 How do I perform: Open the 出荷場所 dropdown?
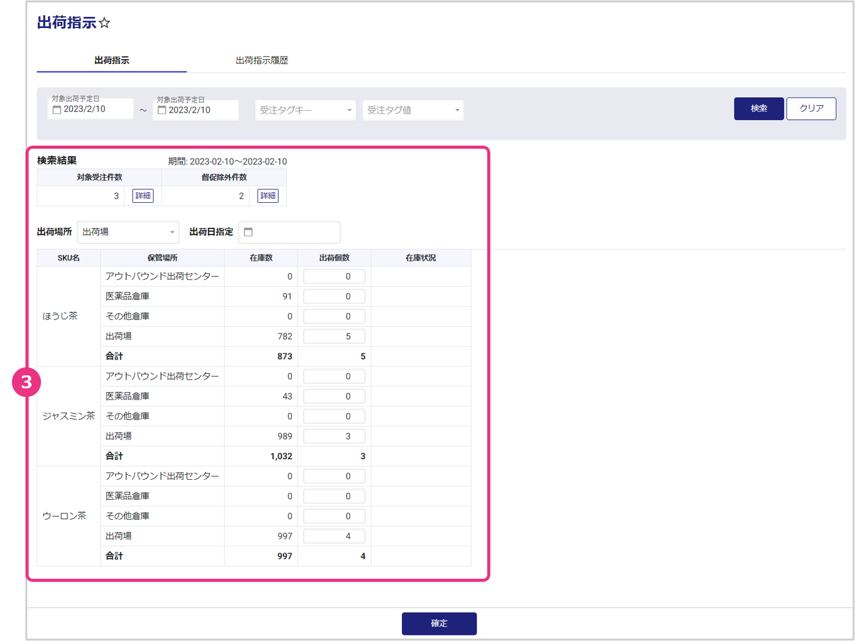click(x=128, y=232)
